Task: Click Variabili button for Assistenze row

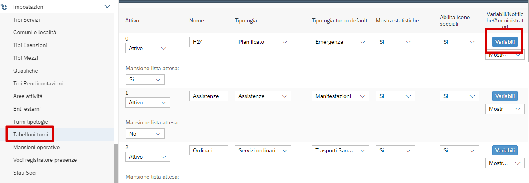Action: pyautogui.click(x=505, y=96)
